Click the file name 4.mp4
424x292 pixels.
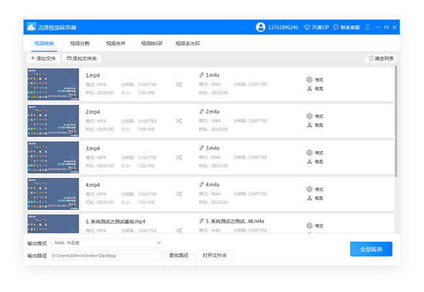(x=93, y=184)
